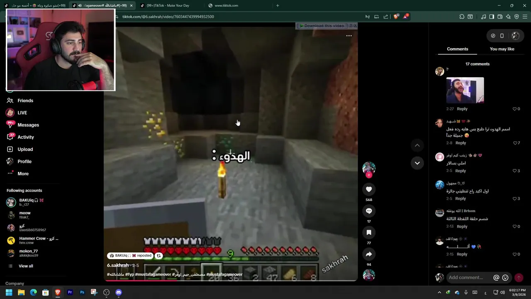Open browser extensions puzzle icon
Image resolution: width=531 pixels, height=299 pixels.
point(462,17)
